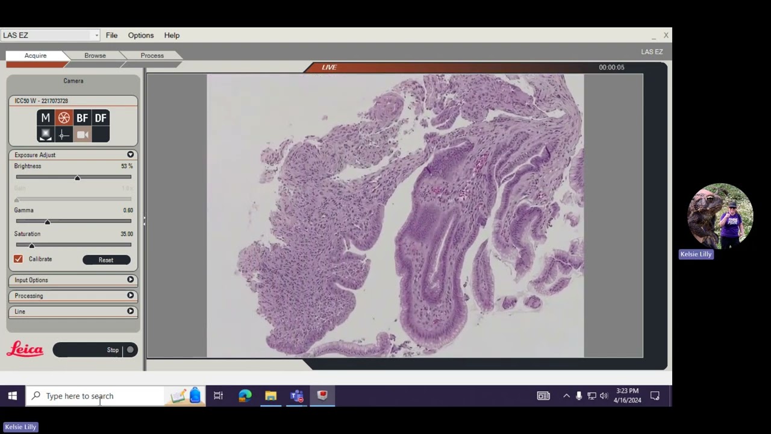The width and height of the screenshot is (771, 434).
Task: Click the volume speaker tray icon
Action: [x=604, y=396]
